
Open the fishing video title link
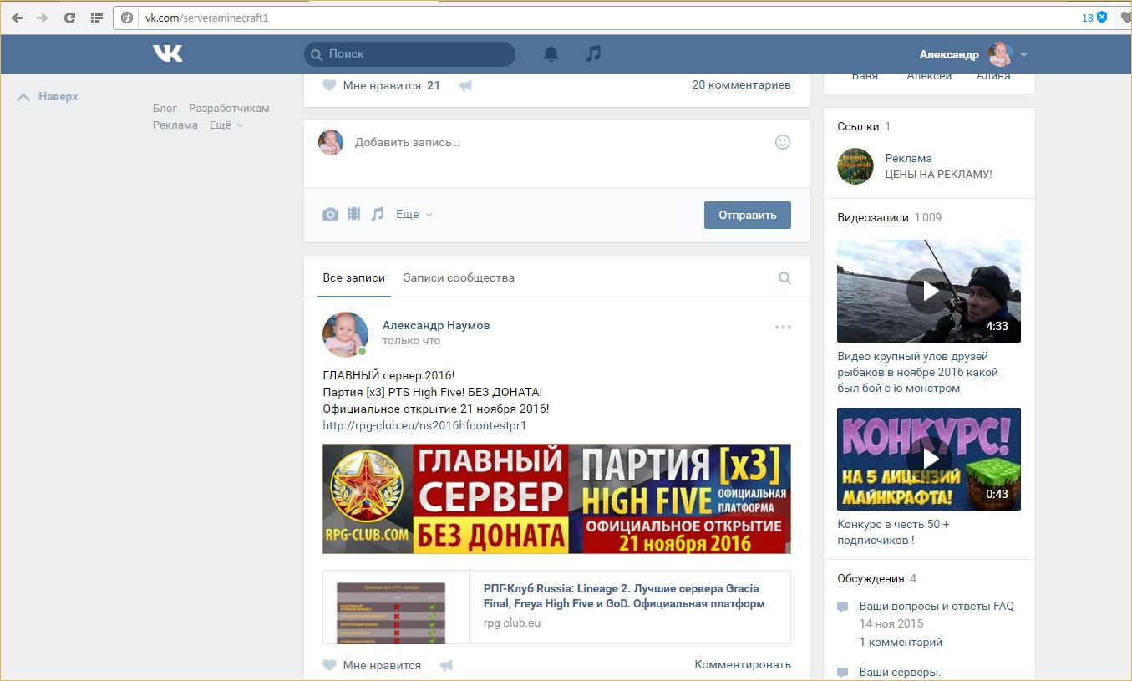tap(918, 372)
